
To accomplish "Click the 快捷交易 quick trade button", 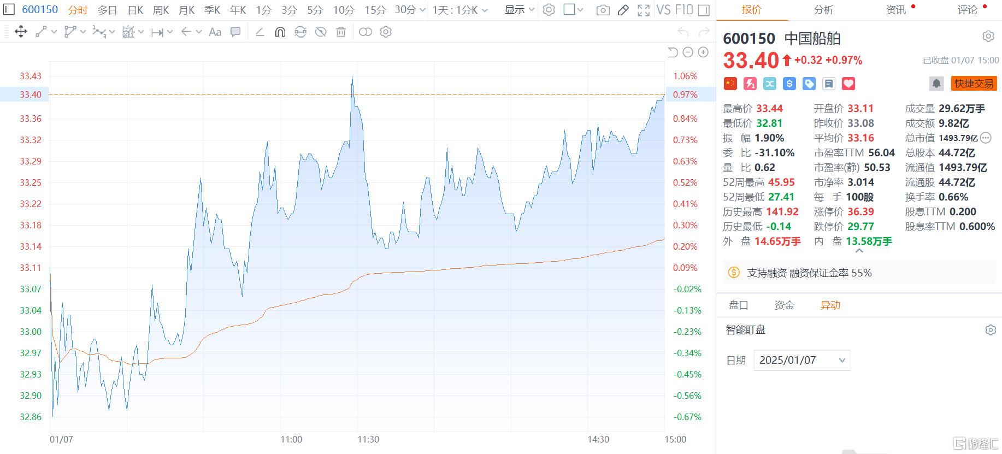I will click(x=974, y=84).
